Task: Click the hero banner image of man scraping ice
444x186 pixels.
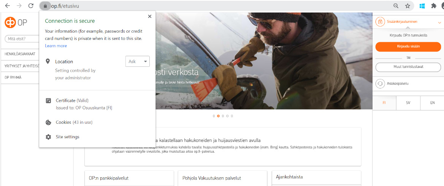Action: click(x=263, y=61)
